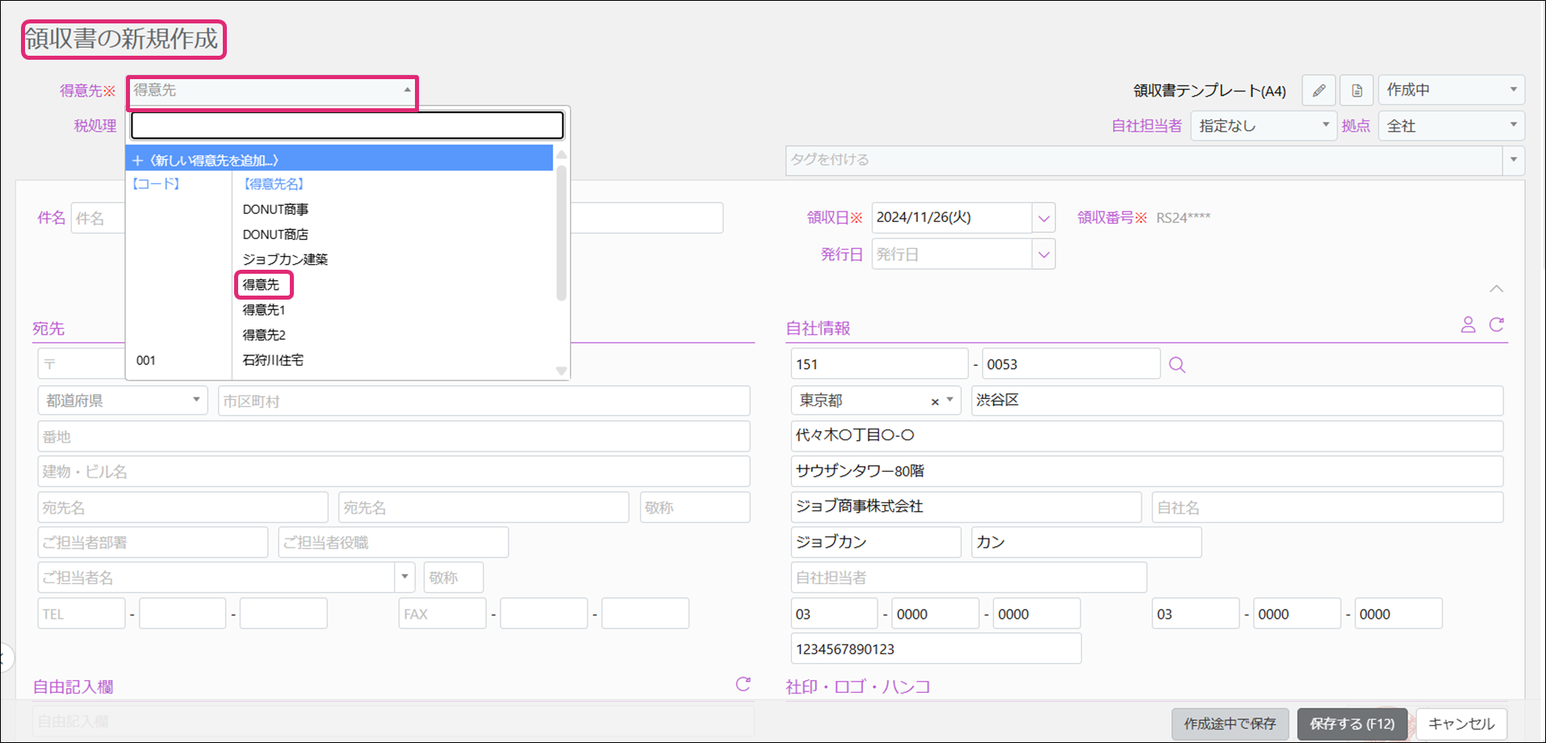Click the postal code search magnifier icon
1546x743 pixels.
coord(1177,365)
